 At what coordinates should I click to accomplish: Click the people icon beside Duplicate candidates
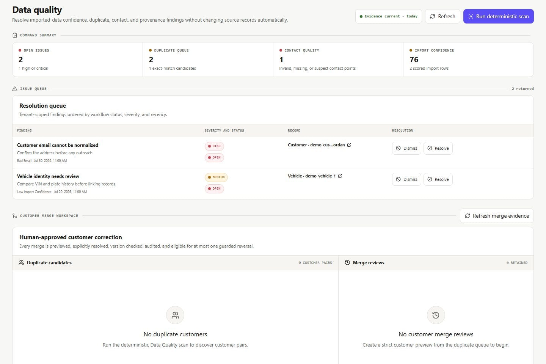(22, 262)
